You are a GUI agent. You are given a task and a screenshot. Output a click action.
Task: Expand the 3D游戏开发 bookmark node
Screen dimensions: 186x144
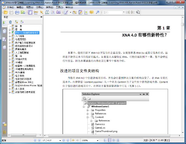10,59
